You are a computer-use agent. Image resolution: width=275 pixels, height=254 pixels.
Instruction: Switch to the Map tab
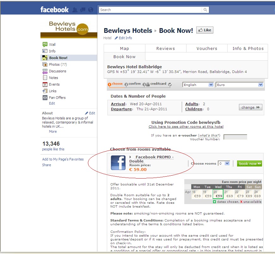click(x=125, y=48)
